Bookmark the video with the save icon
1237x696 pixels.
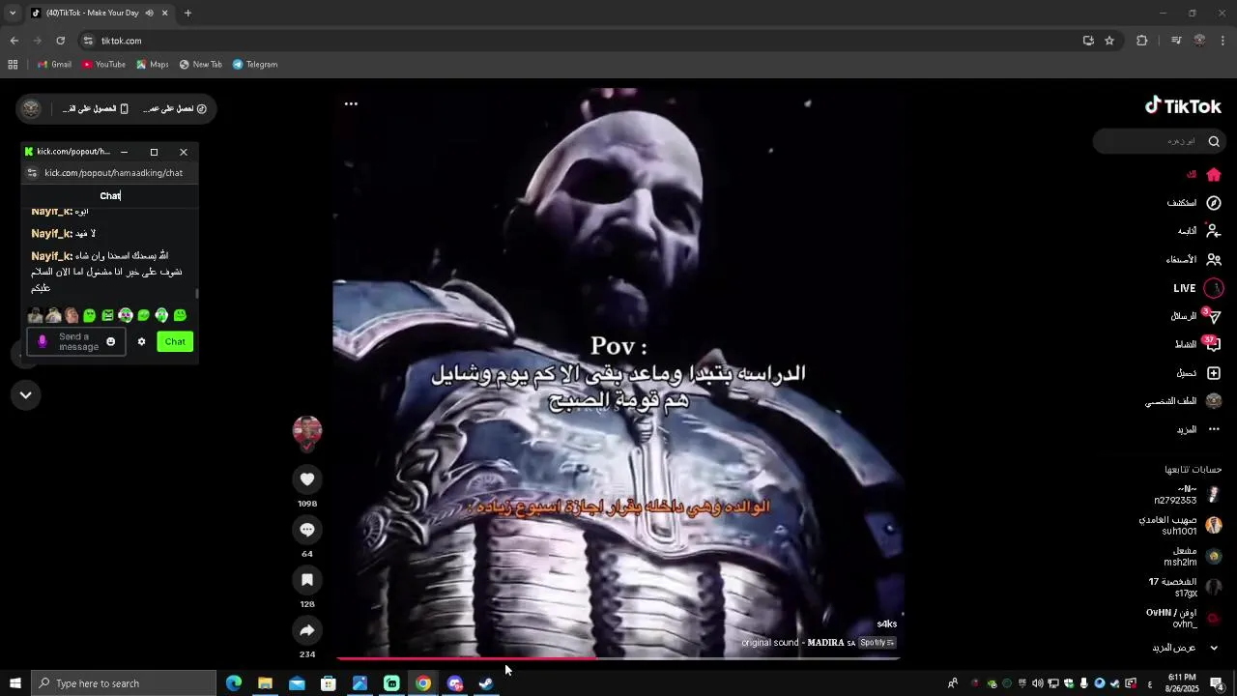[x=307, y=580]
